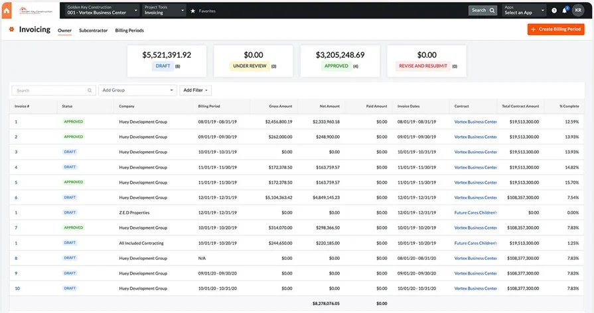The width and height of the screenshot is (594, 313).
Task: Sort by the Gross Amount column header
Action: click(x=280, y=106)
